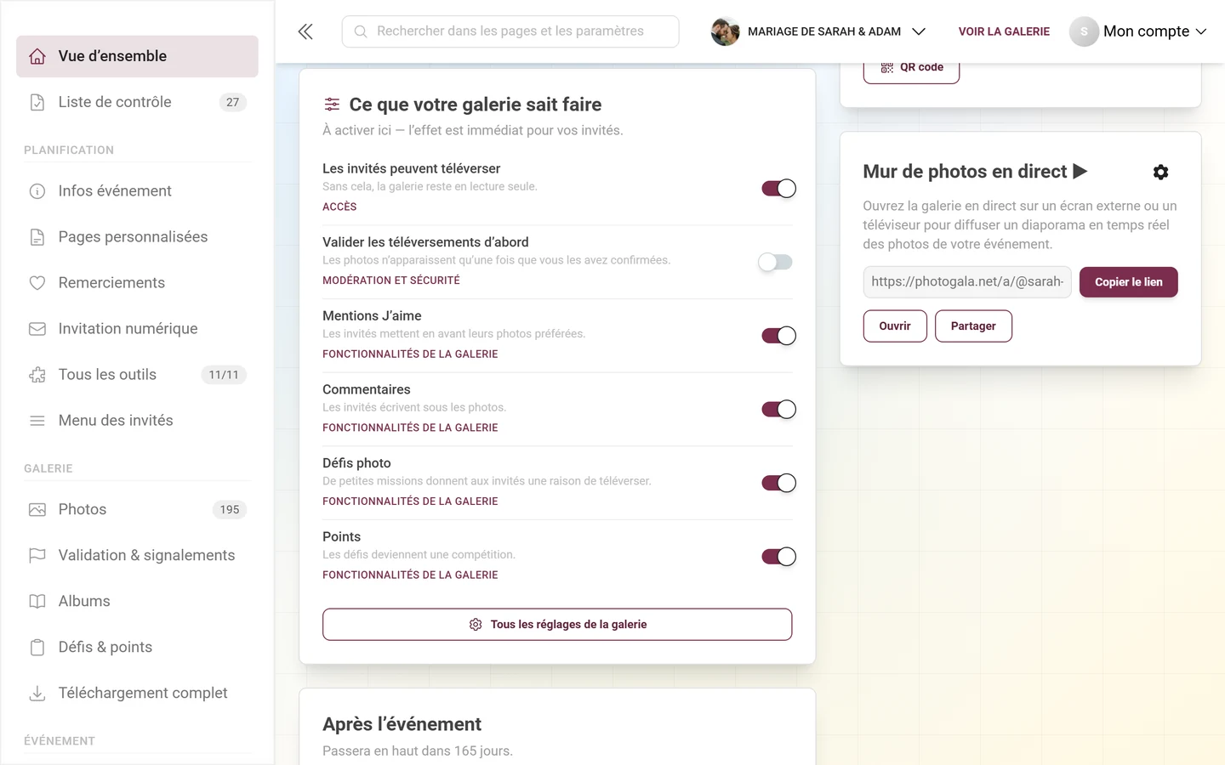Viewport: 1225px width, 765px height.
Task: Click the book icon for Albums
Action: click(37, 601)
